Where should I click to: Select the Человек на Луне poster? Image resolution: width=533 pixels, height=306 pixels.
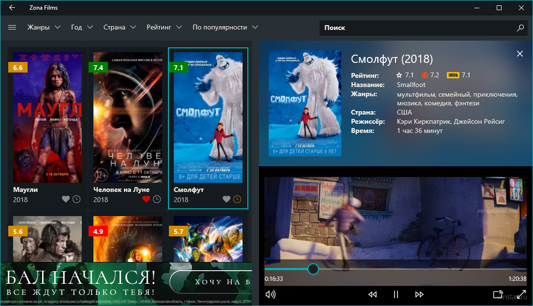(128, 117)
